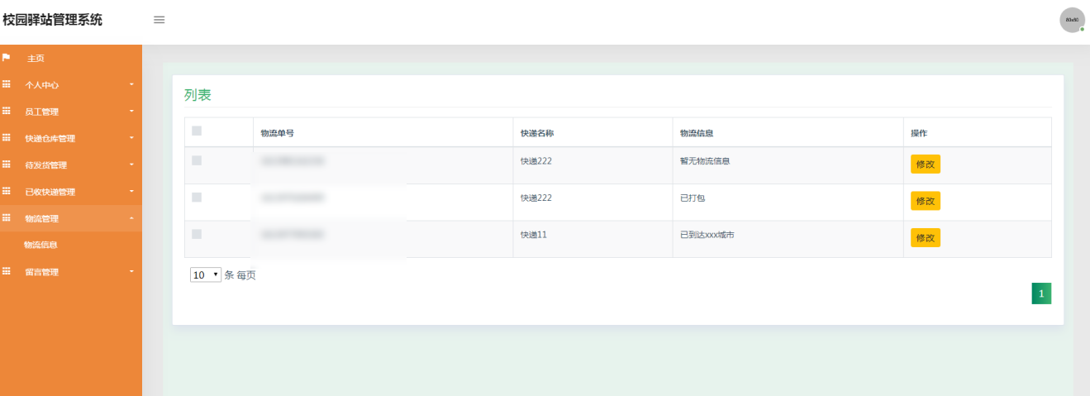
Task: Go to page 1 in pagination
Action: pos(1041,293)
